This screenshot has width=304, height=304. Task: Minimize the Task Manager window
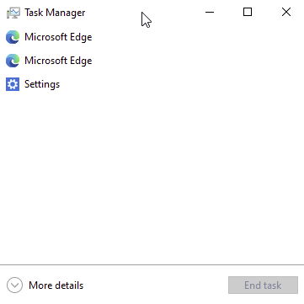click(x=210, y=12)
